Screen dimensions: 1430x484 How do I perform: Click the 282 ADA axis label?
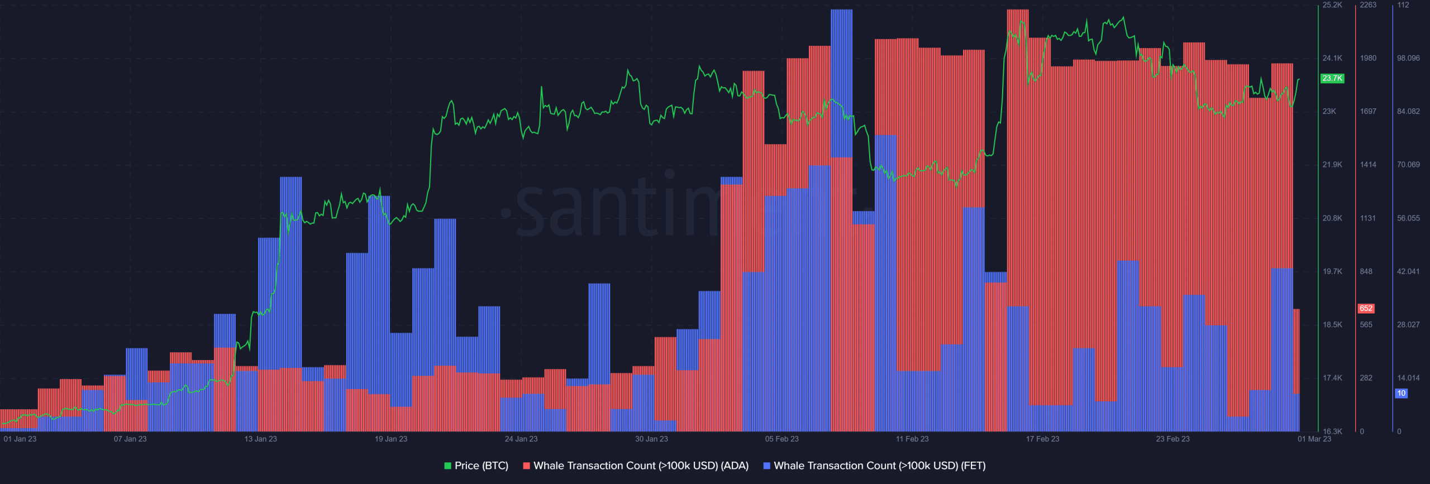(x=1366, y=378)
